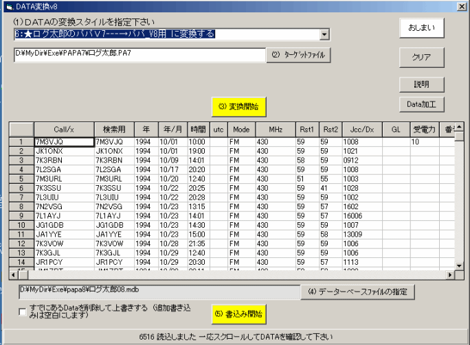
Task: Select the 7M3VJQ cell in Call/x column
Action: [64, 142]
